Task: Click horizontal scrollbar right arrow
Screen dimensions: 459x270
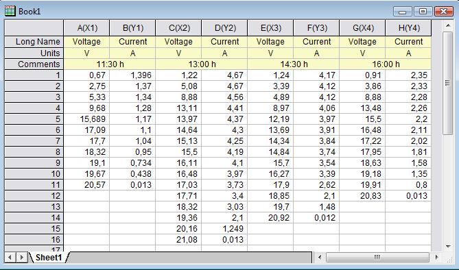Action: pos(437,258)
